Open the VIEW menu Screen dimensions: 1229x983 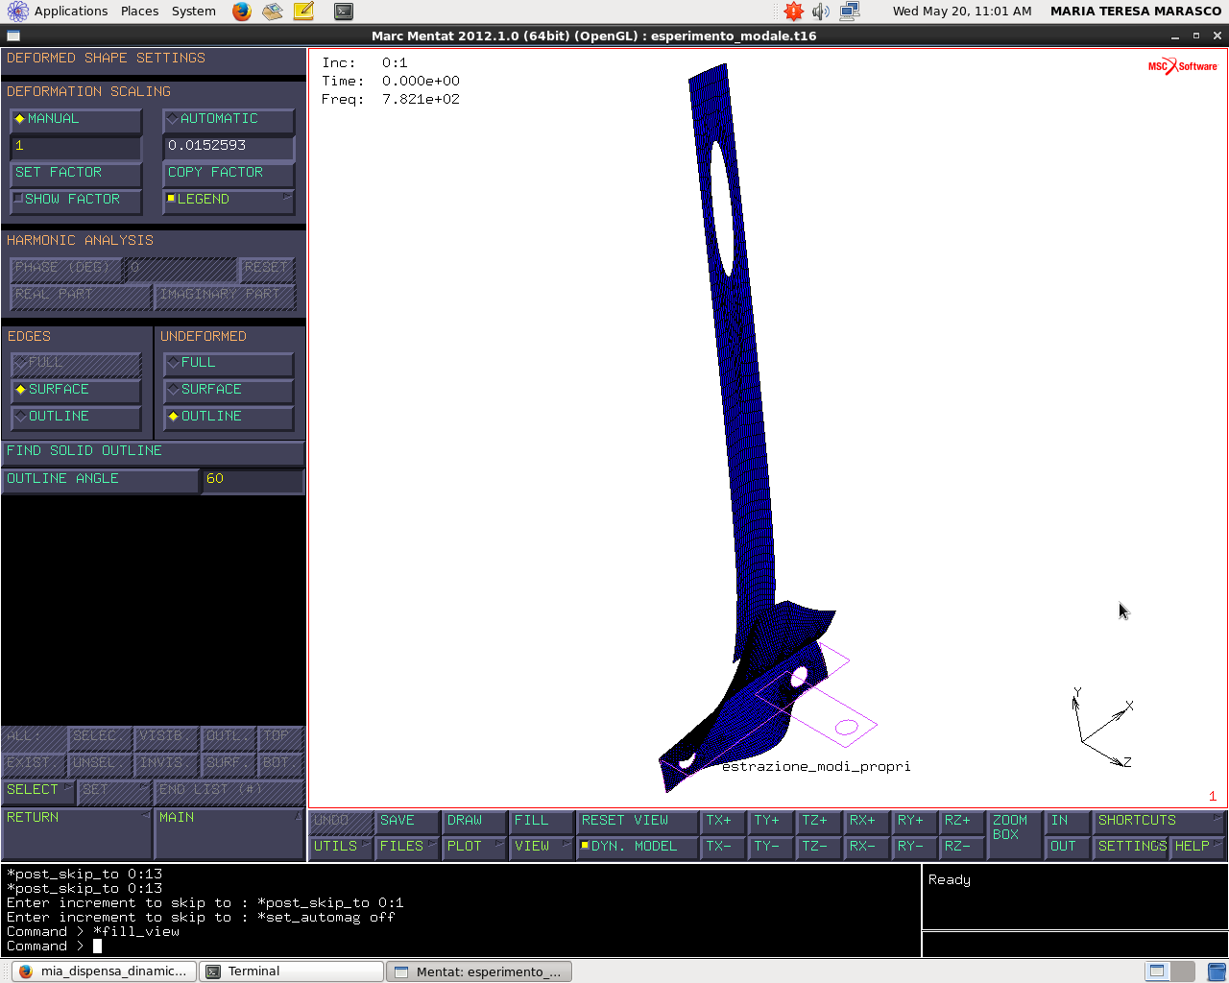541,847
